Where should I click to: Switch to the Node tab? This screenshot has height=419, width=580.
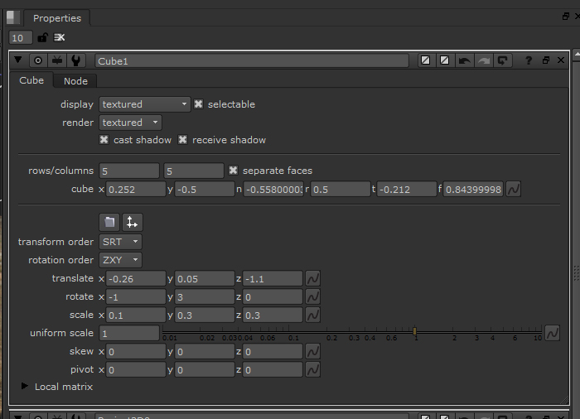click(x=75, y=80)
